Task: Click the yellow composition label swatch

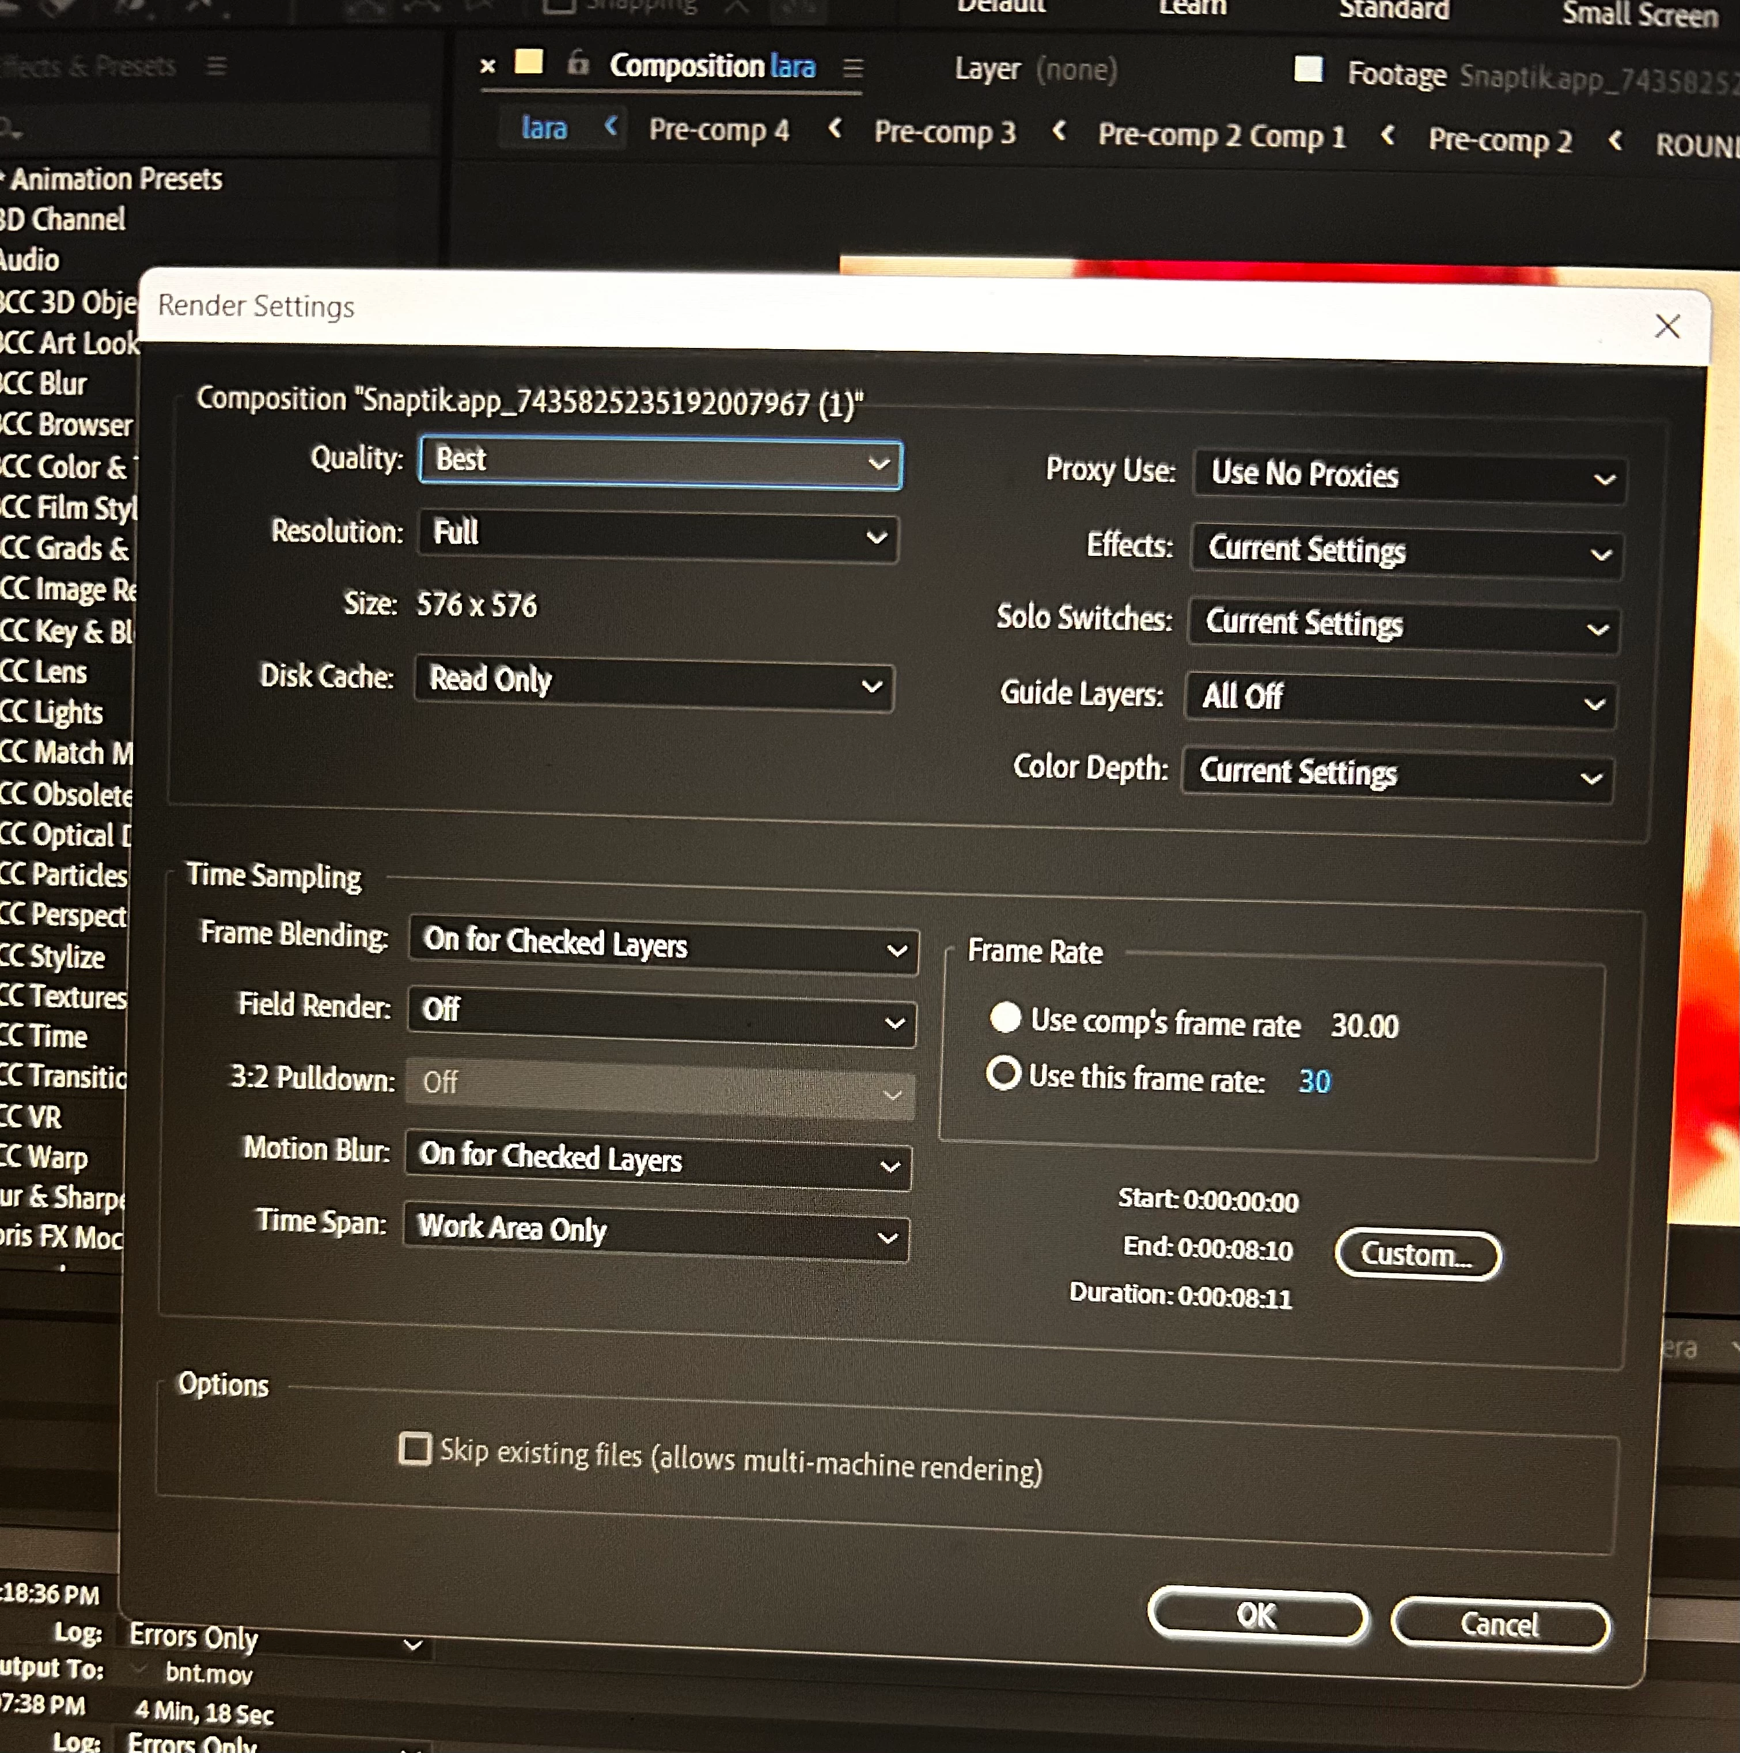Action: tap(529, 63)
